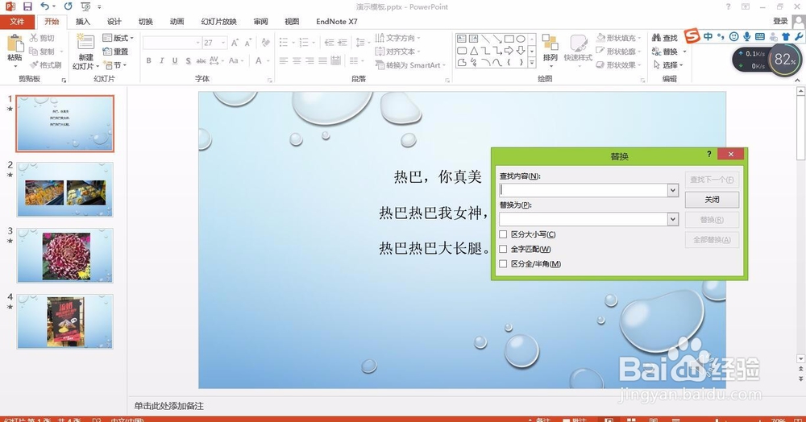Open the Layout (版式) dropdown
This screenshot has height=422, width=806.
pyautogui.click(x=118, y=38)
